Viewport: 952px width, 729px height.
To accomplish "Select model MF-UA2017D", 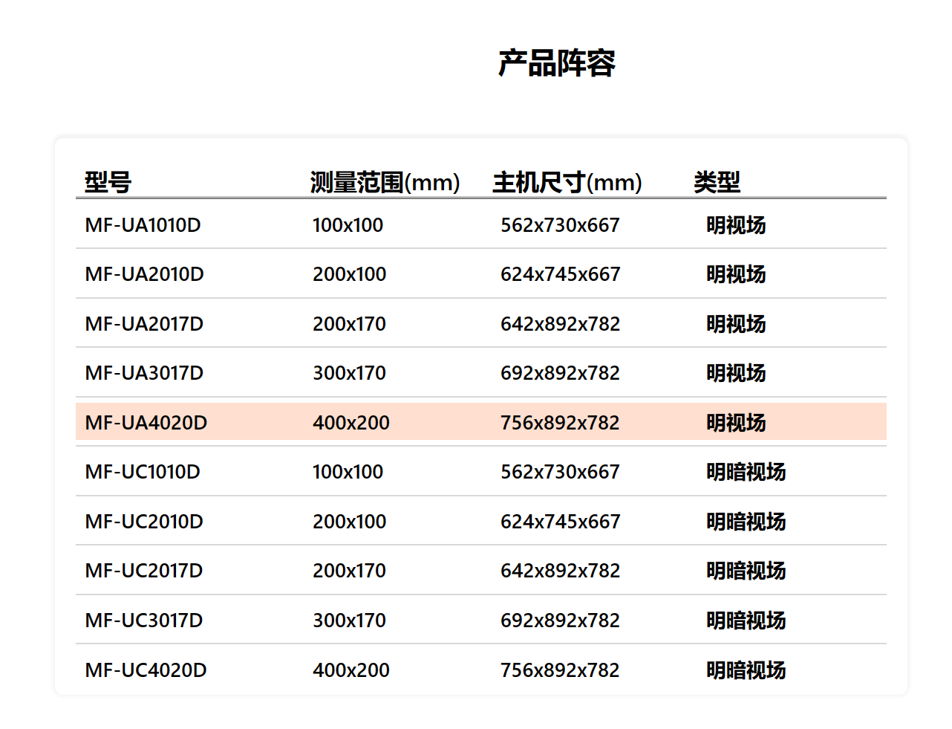I will click(144, 324).
